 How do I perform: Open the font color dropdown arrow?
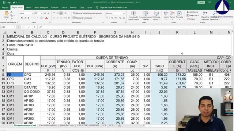tap(49, 18)
